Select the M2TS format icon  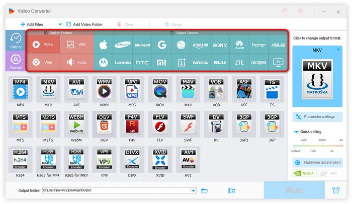tap(48, 124)
